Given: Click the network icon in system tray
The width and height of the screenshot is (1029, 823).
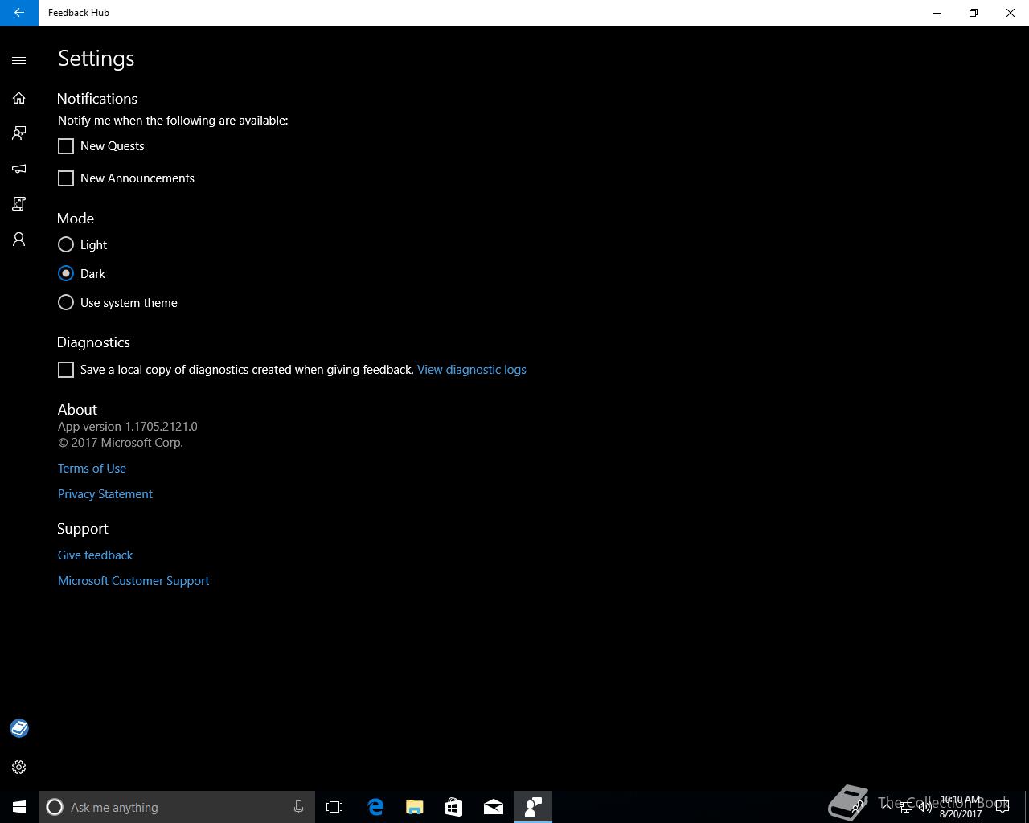Looking at the screenshot, I should [906, 807].
